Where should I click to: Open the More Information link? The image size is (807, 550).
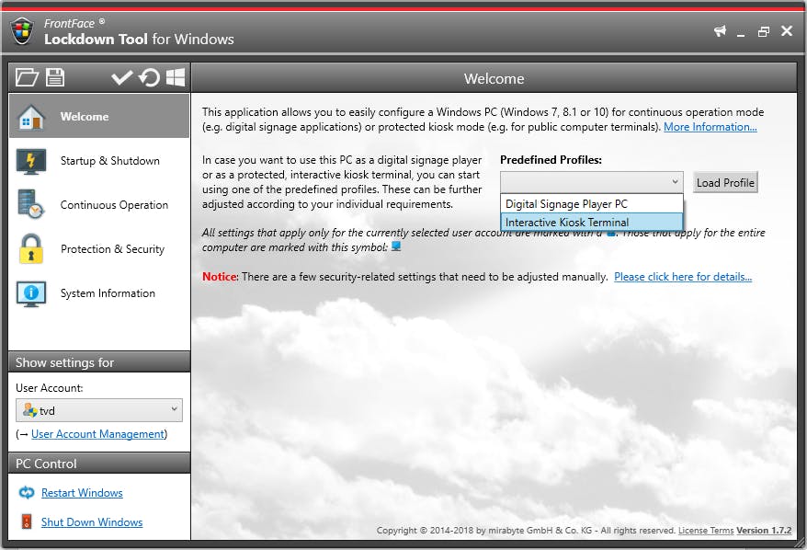point(710,127)
